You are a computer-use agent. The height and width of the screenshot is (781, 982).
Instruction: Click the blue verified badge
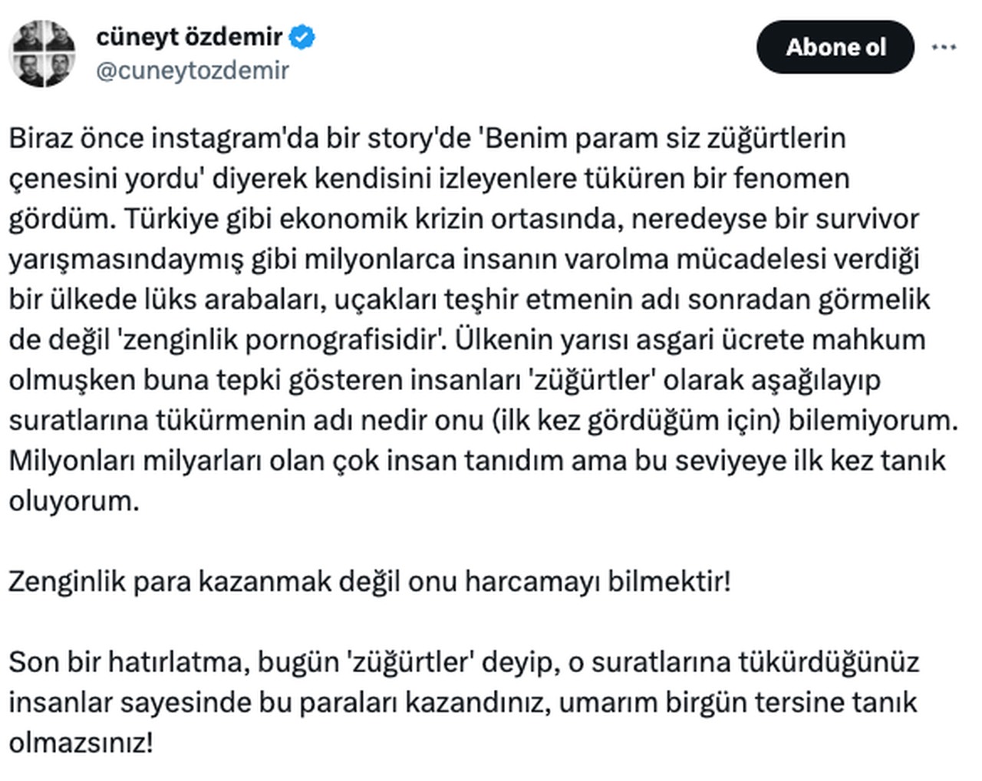point(303,36)
